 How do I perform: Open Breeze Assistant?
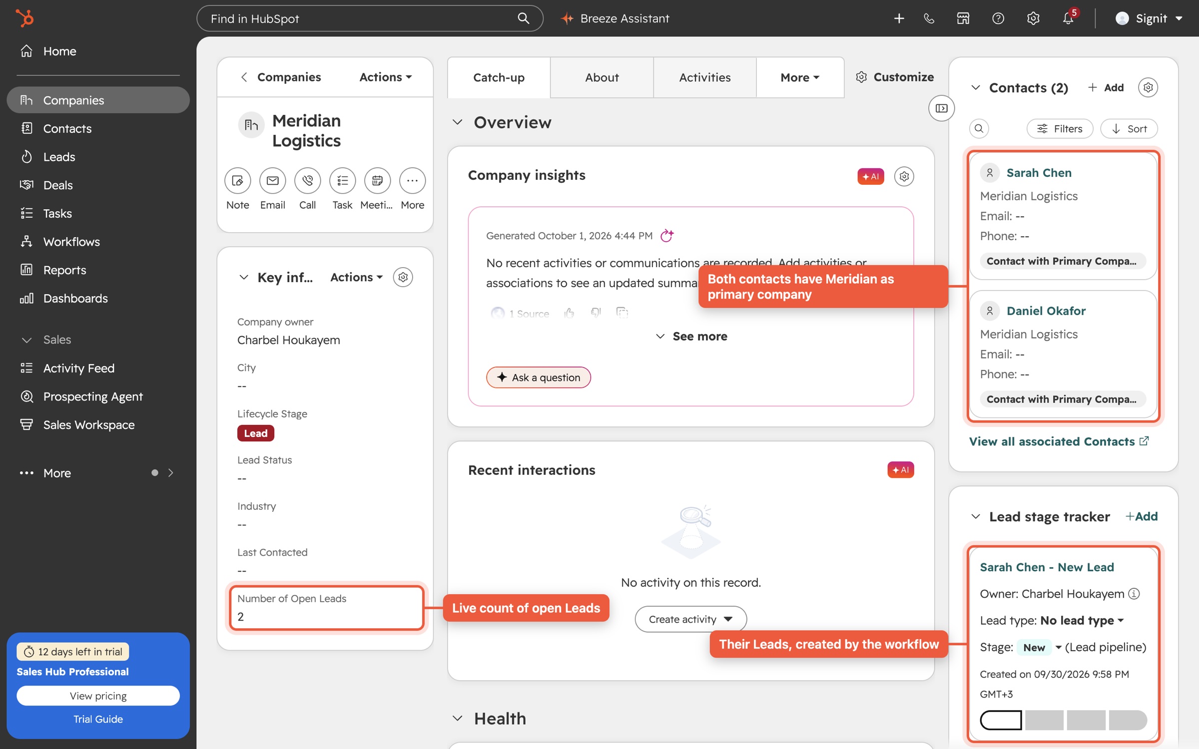coord(615,18)
